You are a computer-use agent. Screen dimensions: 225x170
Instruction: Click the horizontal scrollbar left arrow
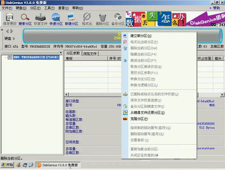pyautogui.click(x=67, y=94)
